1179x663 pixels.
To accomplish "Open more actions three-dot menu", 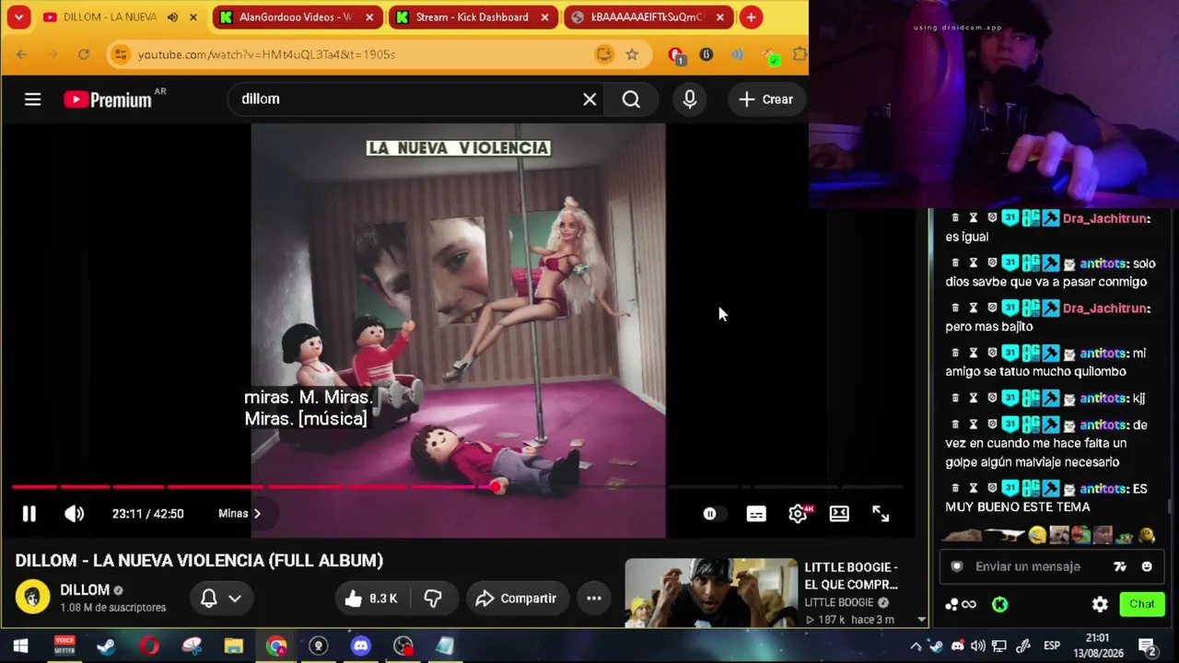I will coord(594,599).
